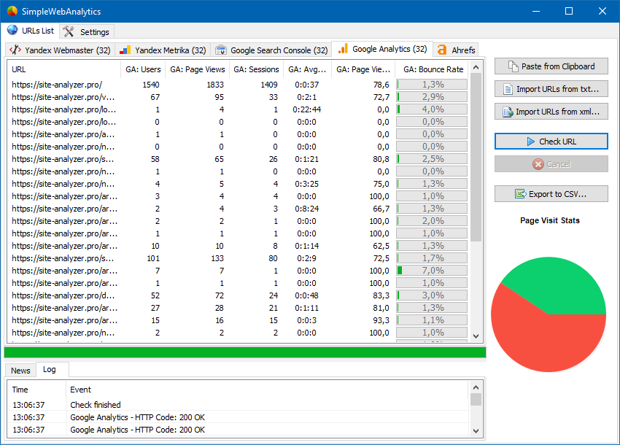Viewport: 620px width, 445px height.
Task: Switch to Yandex Metrika (32) tab
Action: pyautogui.click(x=163, y=50)
